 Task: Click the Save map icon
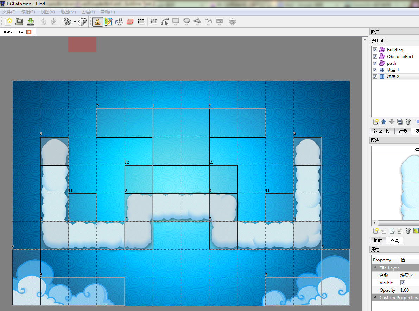coord(31,22)
